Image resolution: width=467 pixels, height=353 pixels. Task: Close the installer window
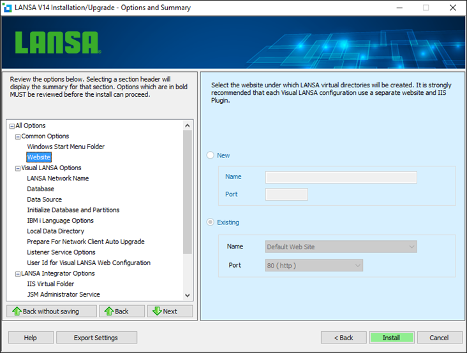tap(453, 8)
